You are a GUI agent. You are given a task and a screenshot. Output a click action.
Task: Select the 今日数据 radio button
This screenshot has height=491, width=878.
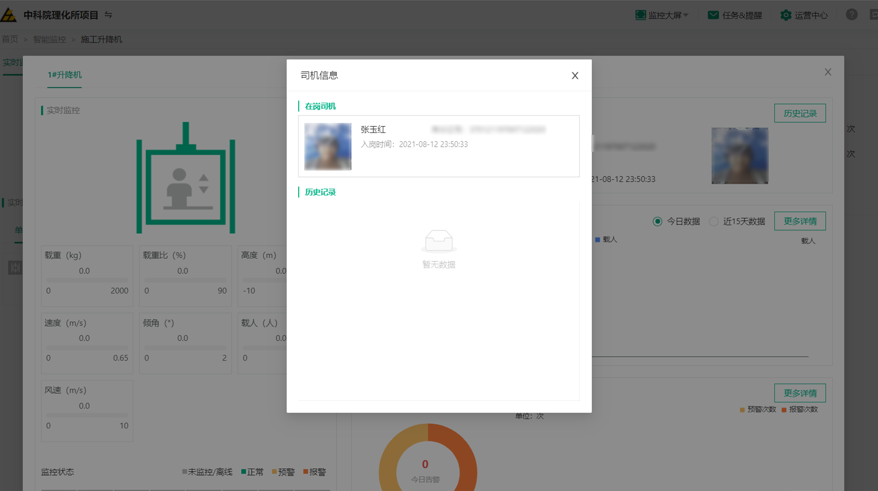point(657,221)
